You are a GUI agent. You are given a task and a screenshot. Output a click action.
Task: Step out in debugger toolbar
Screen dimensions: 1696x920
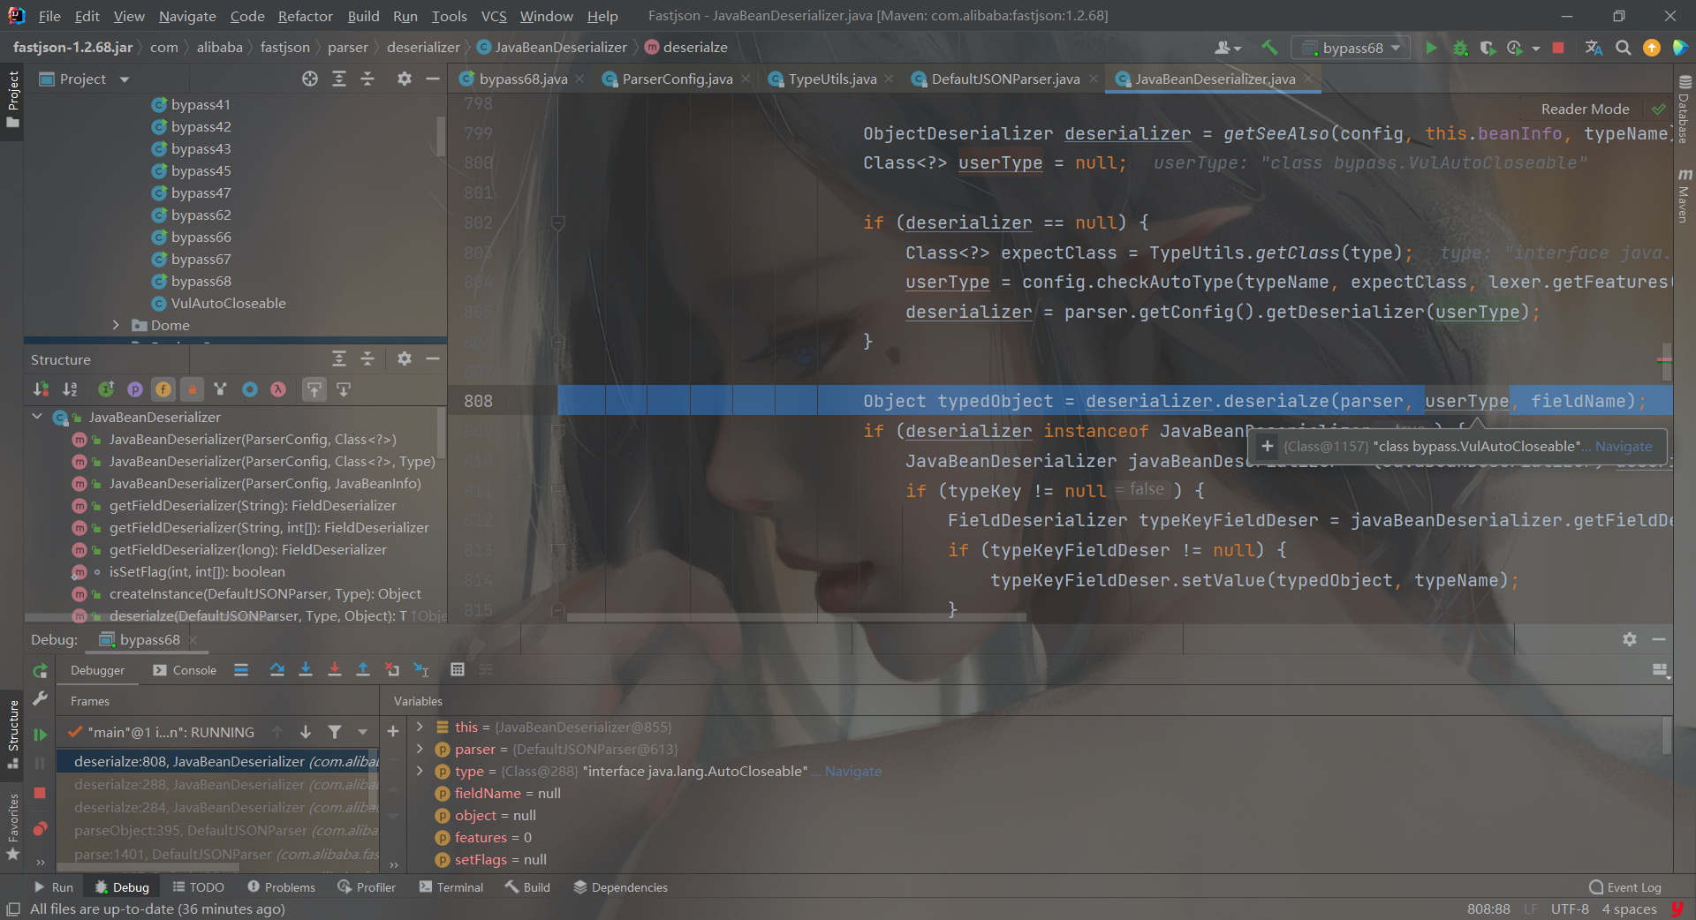[363, 670]
